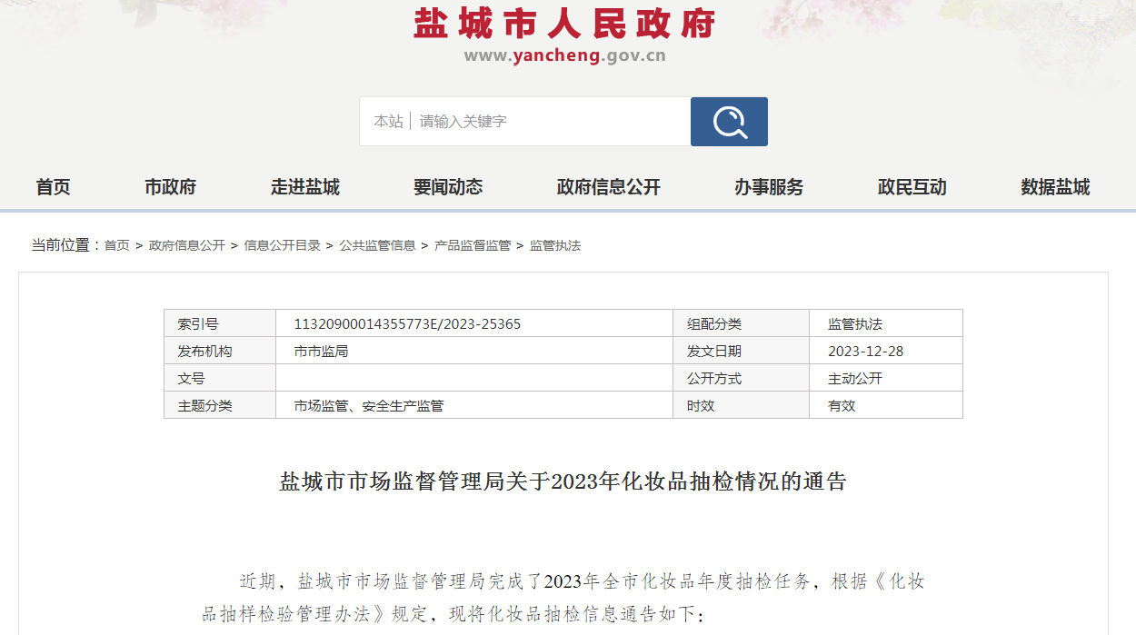Image resolution: width=1136 pixels, height=635 pixels.
Task: Click the 监管执法 breadcrumb link
Action: pyautogui.click(x=555, y=245)
